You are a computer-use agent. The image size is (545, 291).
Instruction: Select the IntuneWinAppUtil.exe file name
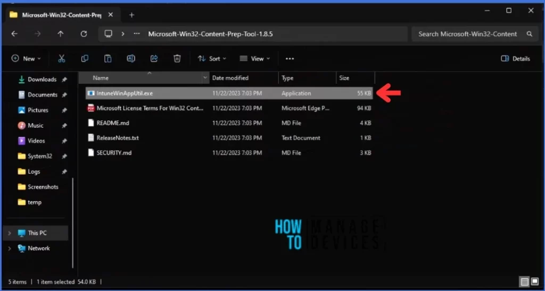[x=125, y=93]
